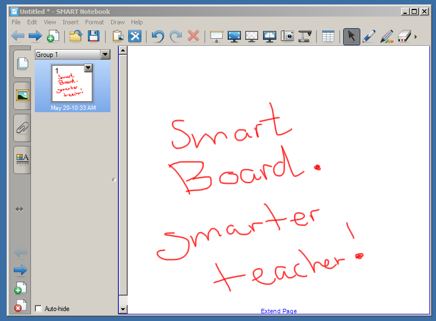
Task: Undo the last action
Action: click(158, 36)
